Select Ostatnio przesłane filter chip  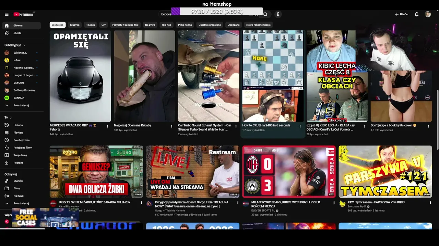pyautogui.click(x=210, y=25)
